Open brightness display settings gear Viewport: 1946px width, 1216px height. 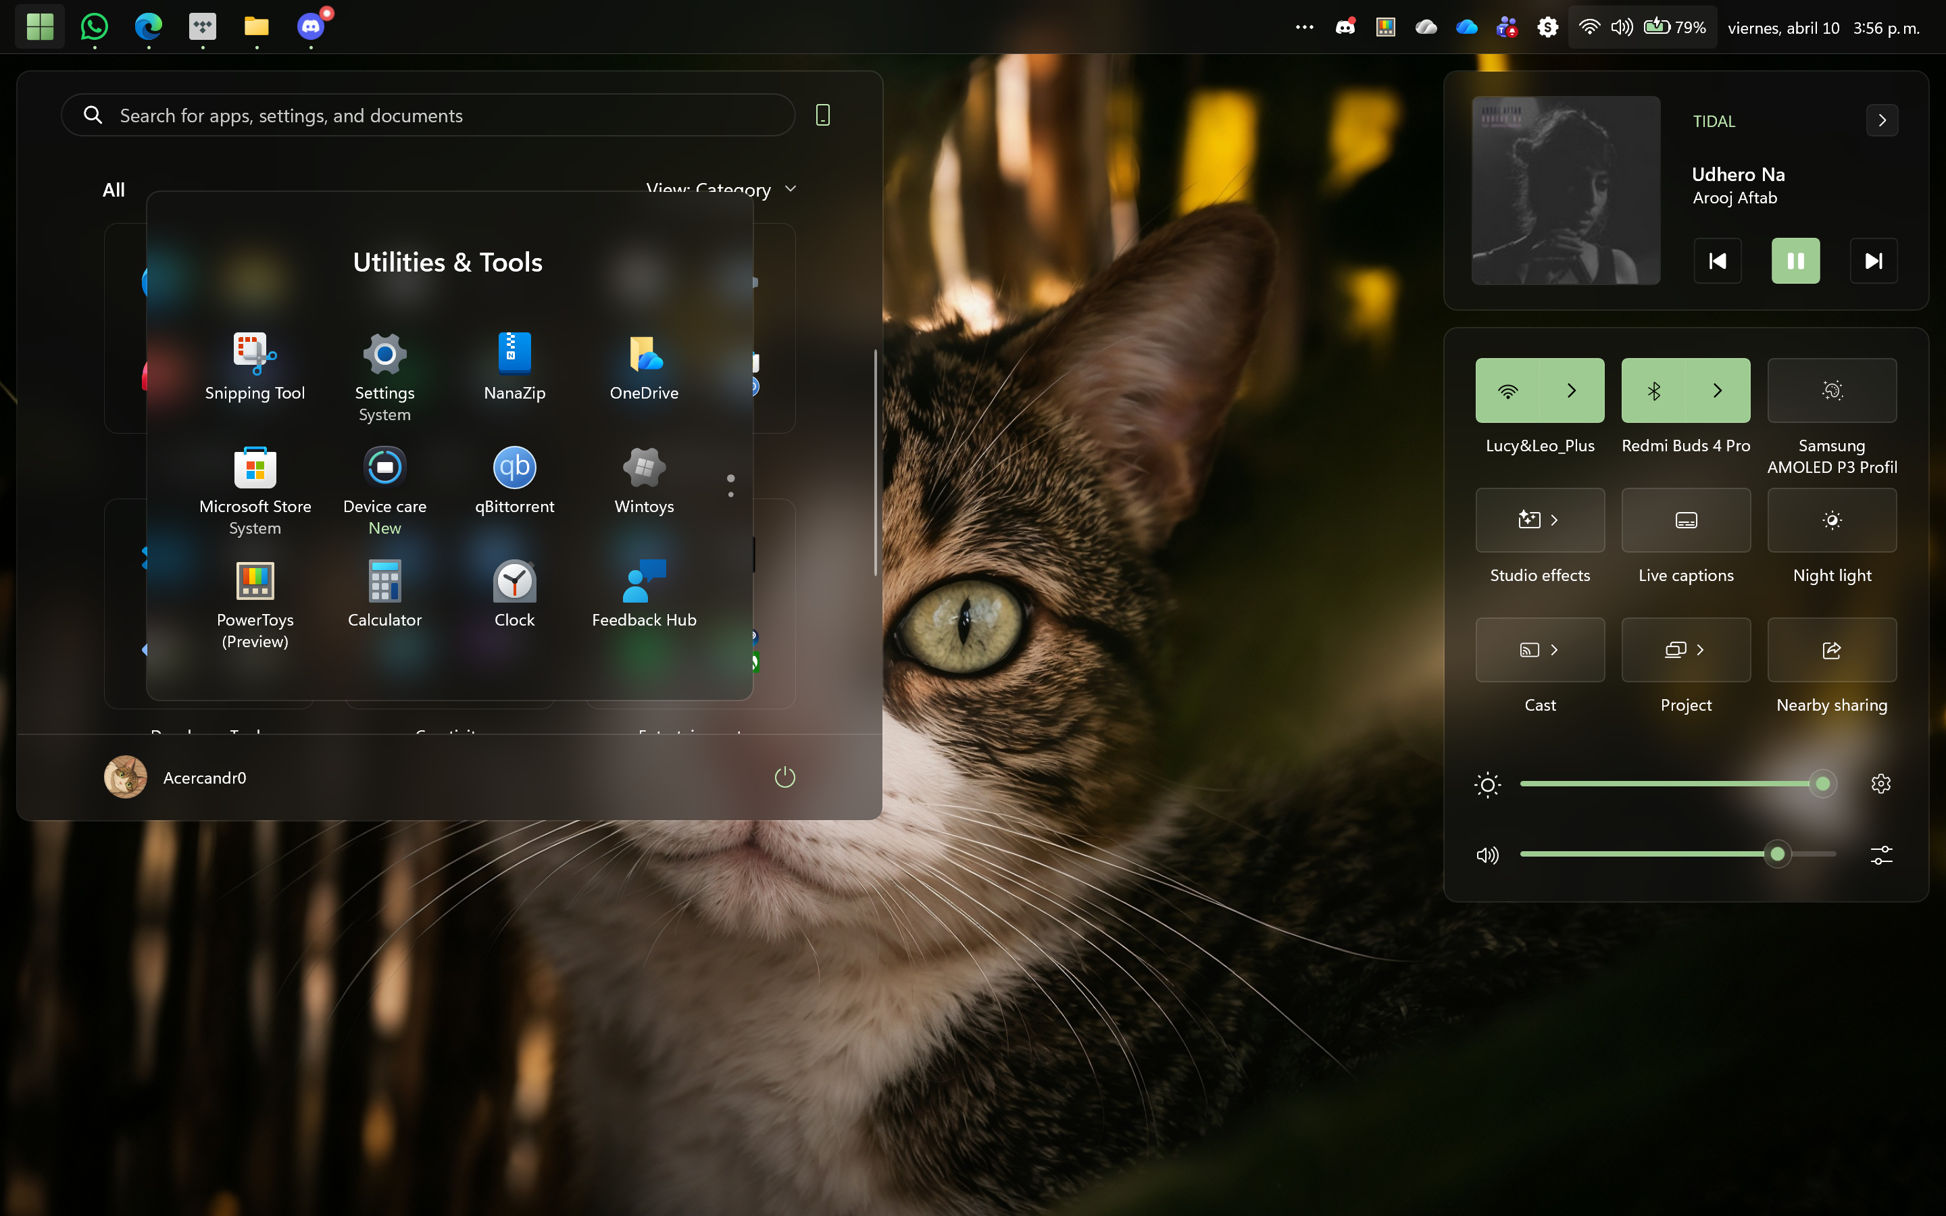click(x=1881, y=784)
